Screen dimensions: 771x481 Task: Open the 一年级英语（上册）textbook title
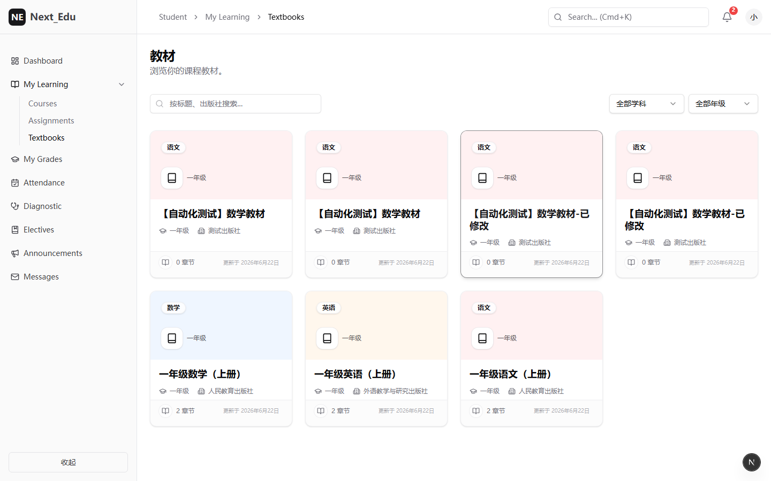tap(357, 374)
